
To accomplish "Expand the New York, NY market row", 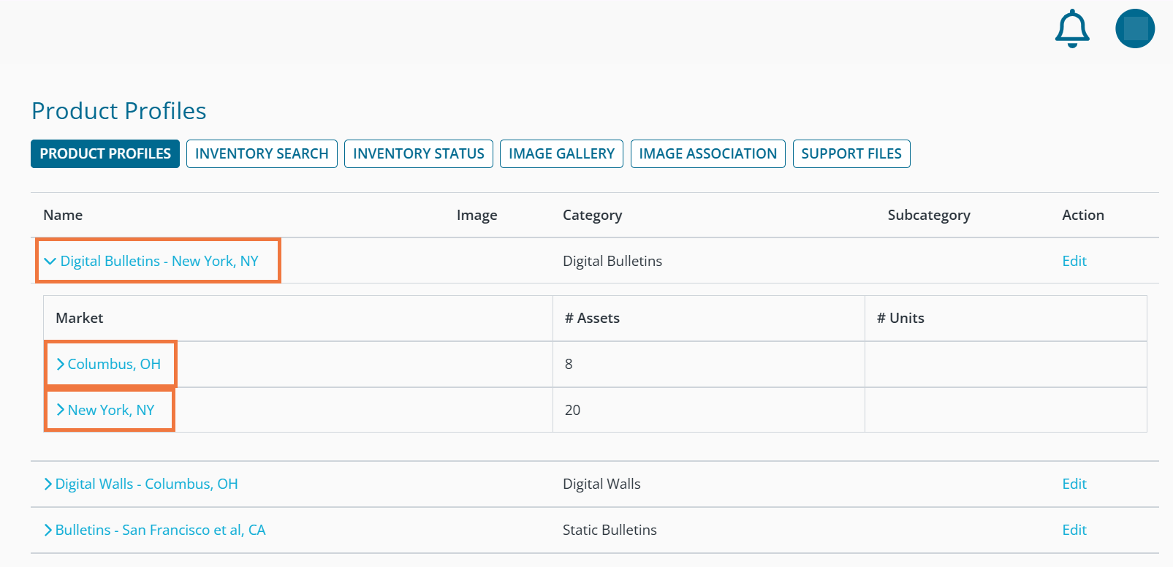I will pyautogui.click(x=61, y=410).
